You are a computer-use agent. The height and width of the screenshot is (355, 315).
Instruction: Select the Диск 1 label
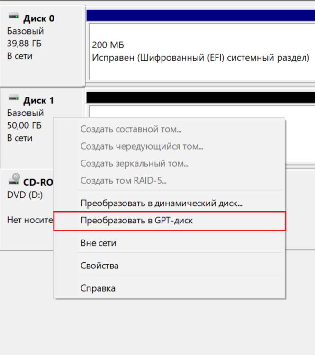click(x=38, y=100)
